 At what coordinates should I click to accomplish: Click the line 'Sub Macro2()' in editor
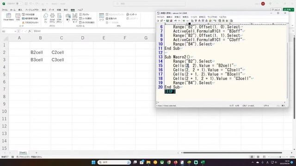tap(177, 57)
